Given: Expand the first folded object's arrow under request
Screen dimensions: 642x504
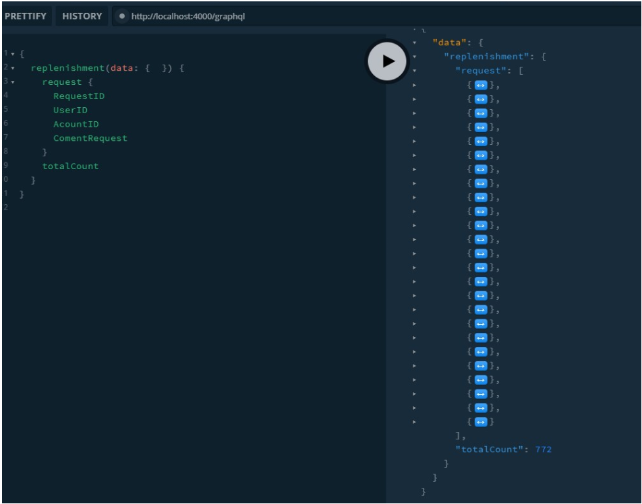Looking at the screenshot, I should click(414, 85).
